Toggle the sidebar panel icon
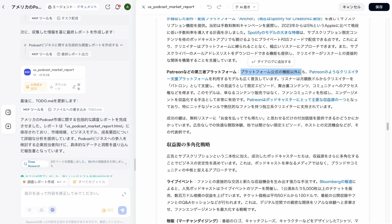The height and width of the screenshot is (224, 392). coord(8,112)
